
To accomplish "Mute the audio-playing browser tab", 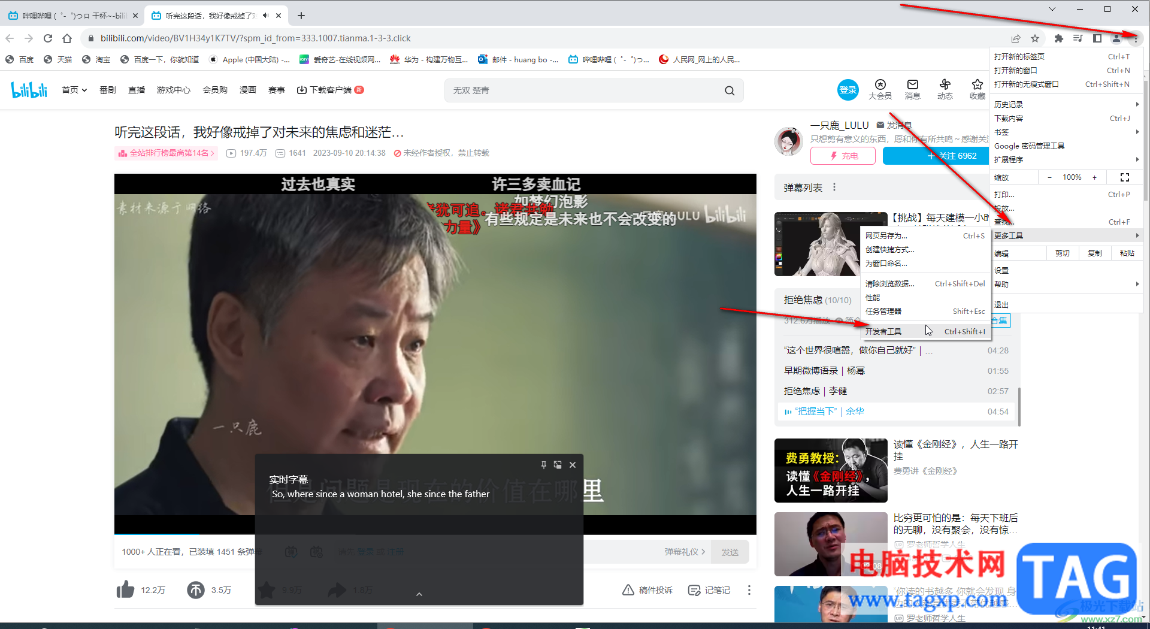I will (x=266, y=16).
